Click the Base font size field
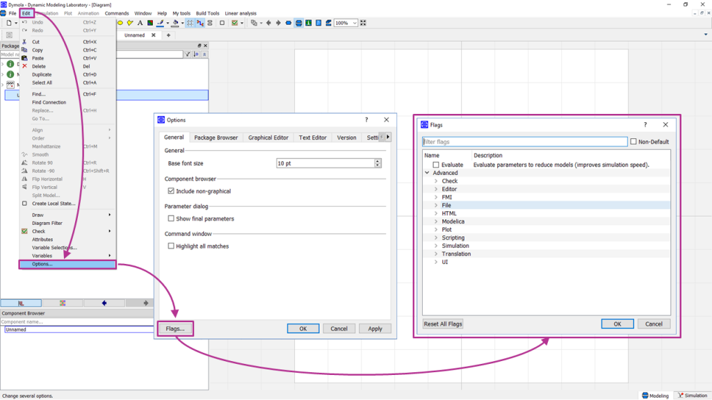The width and height of the screenshot is (712, 400). tap(325, 163)
